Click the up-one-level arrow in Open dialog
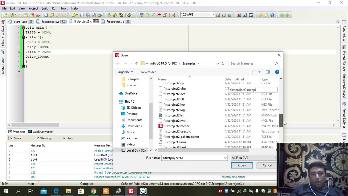This screenshot has width=348, height=196. (137, 63)
